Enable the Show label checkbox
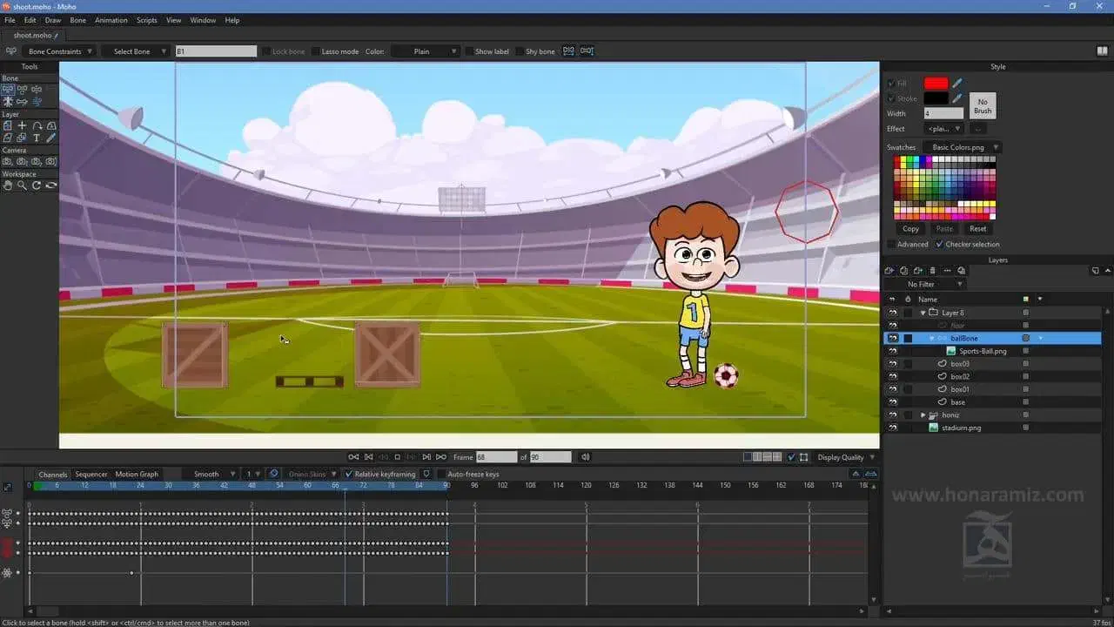This screenshot has height=627, width=1114. click(470, 51)
